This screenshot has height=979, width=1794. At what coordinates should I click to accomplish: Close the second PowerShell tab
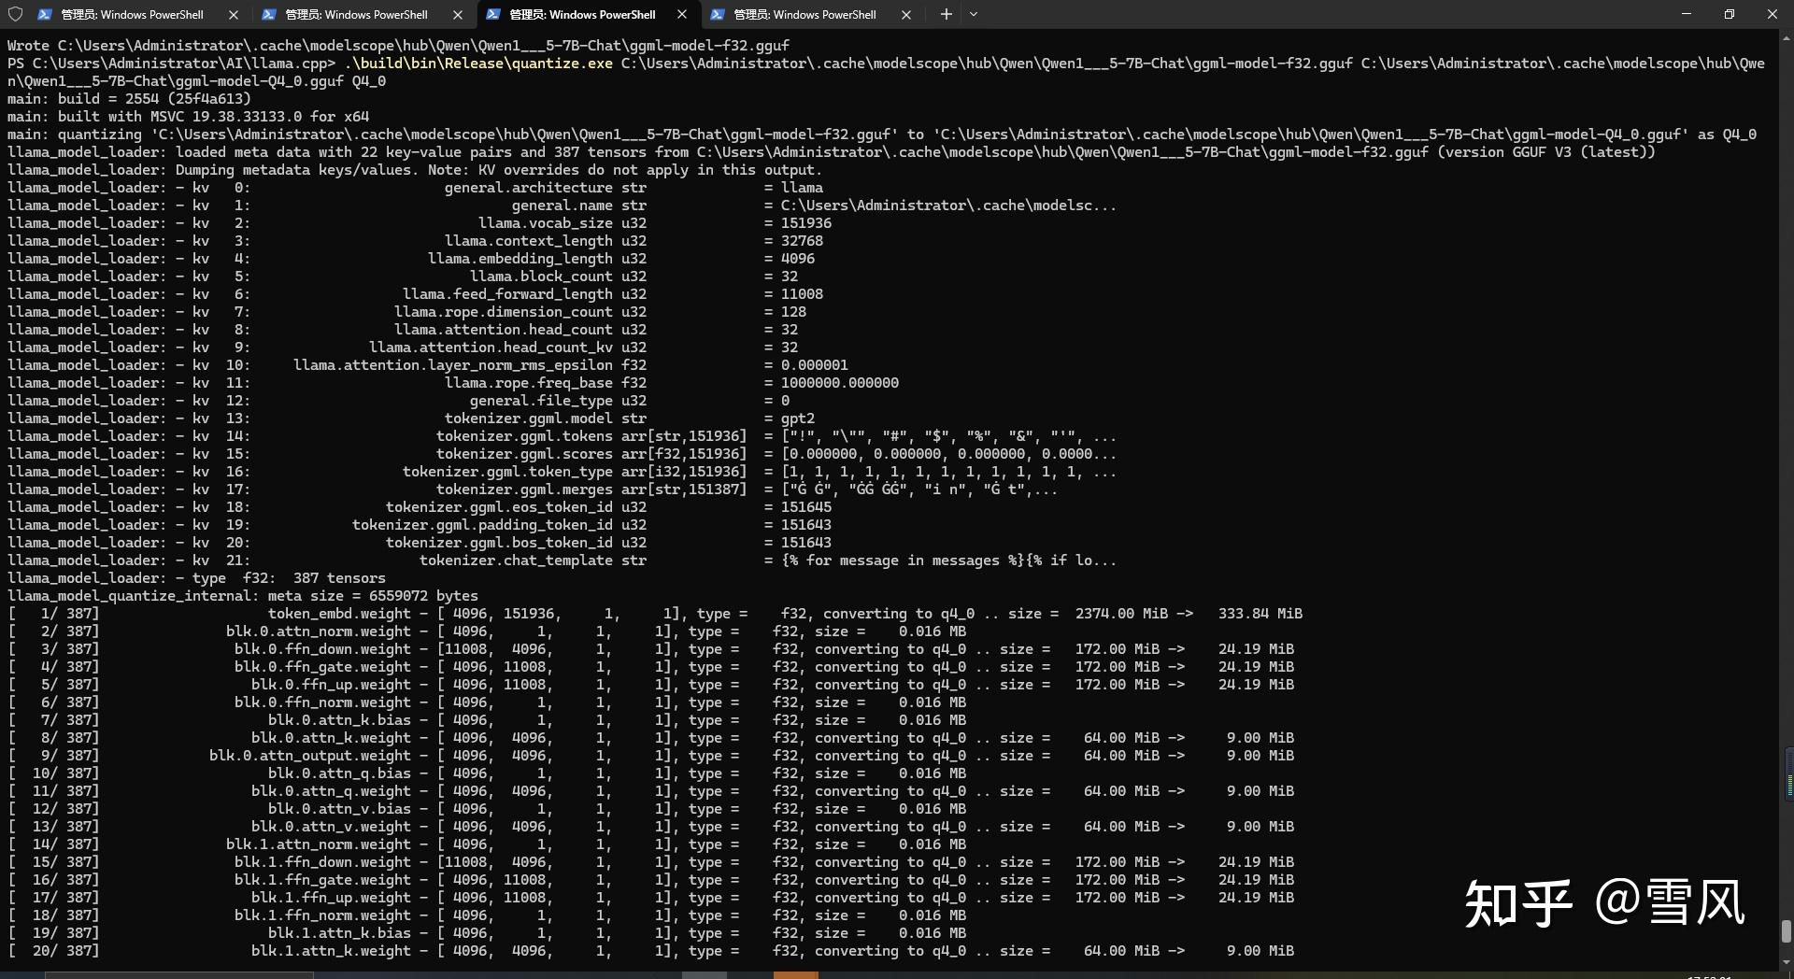tap(458, 14)
